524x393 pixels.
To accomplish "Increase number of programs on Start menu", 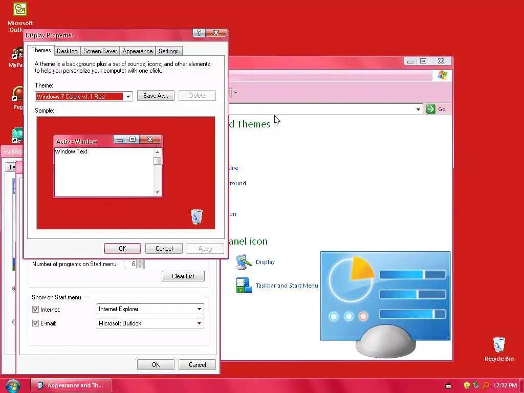I will 140,262.
